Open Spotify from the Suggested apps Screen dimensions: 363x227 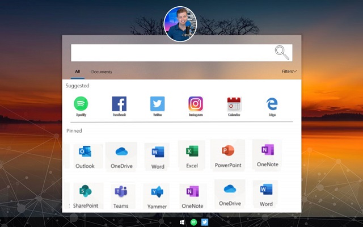coord(81,104)
